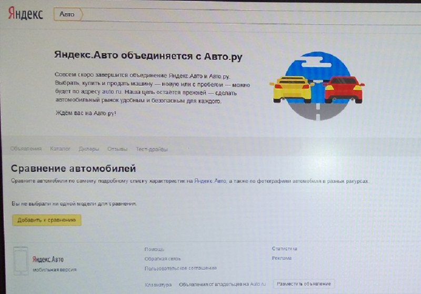421x294 pixels.
Task: Read the Пользовательское соглашение link
Action: click(x=181, y=268)
